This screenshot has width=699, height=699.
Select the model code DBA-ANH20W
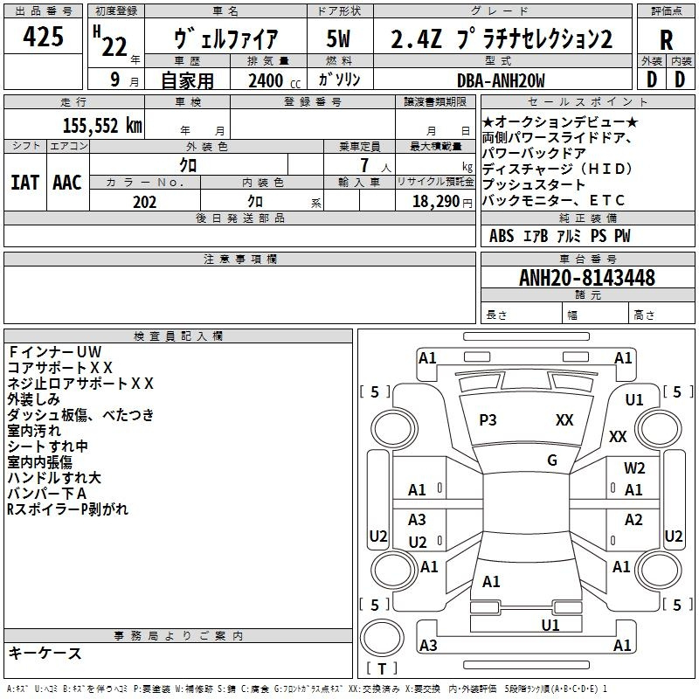tap(501, 80)
